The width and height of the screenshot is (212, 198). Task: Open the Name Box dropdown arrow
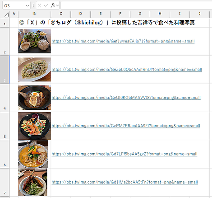tap(28, 6)
